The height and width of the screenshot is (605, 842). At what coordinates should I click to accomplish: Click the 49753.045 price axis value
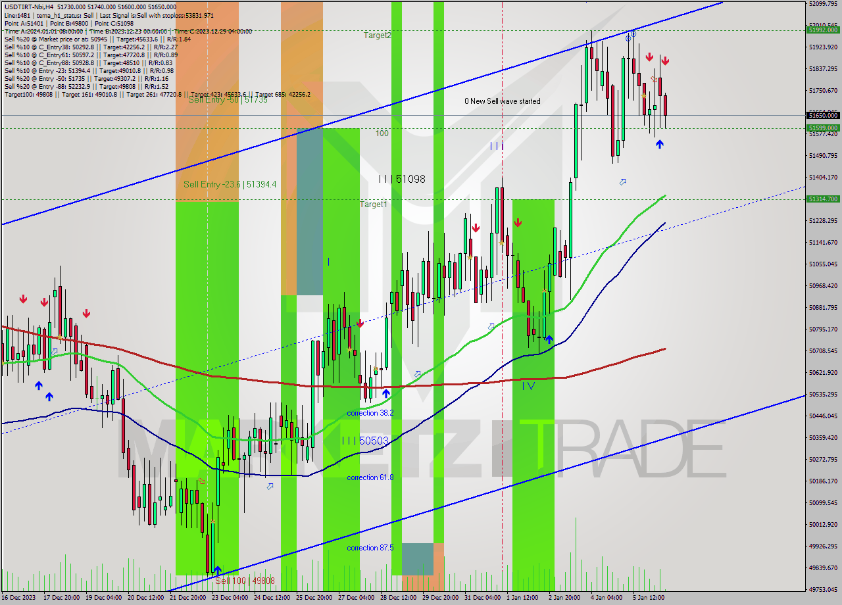coord(823,590)
